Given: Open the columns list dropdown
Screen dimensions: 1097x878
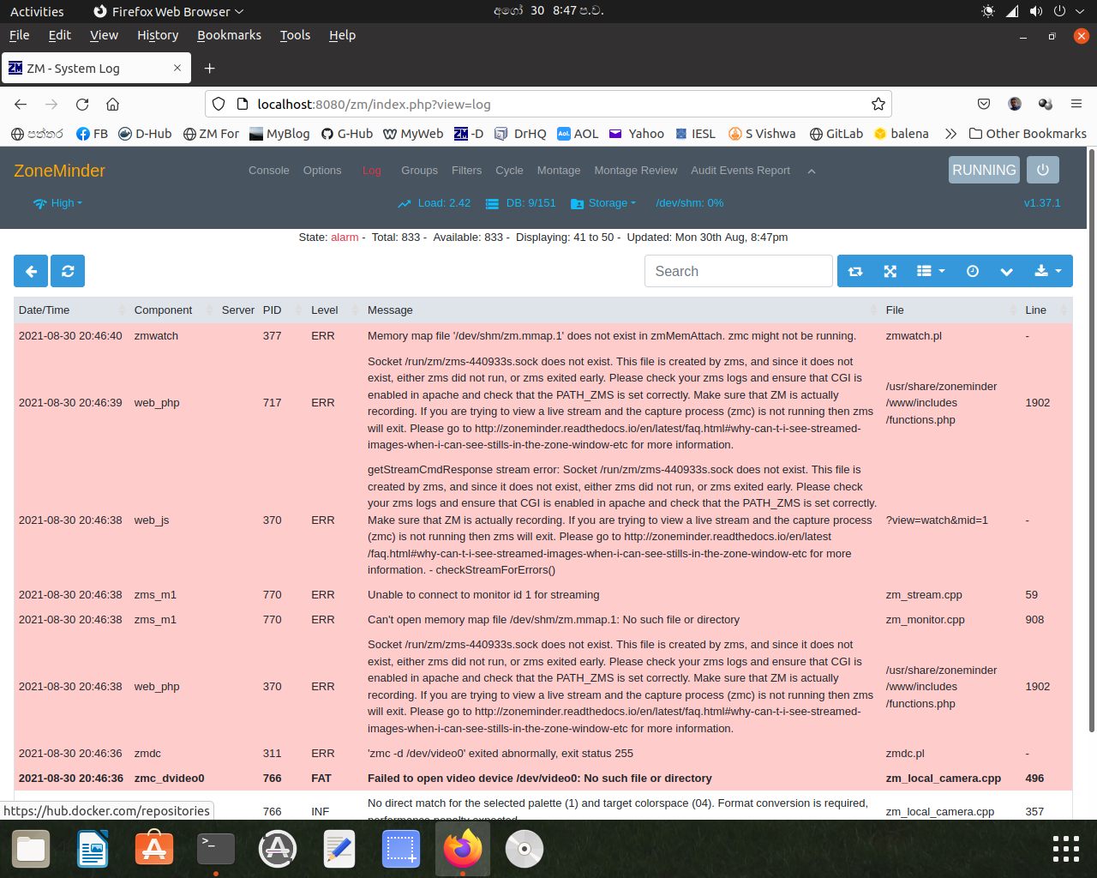Looking at the screenshot, I should (931, 271).
